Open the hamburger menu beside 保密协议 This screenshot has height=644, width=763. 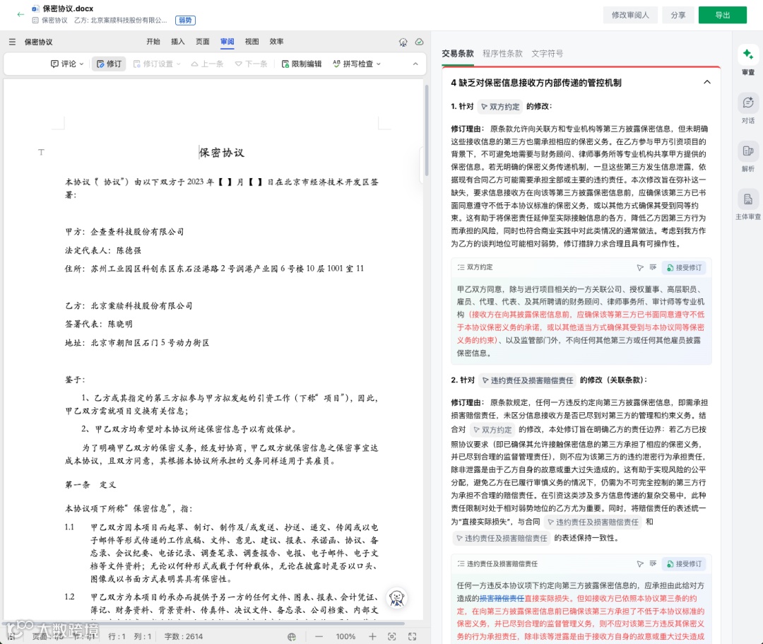pos(12,42)
